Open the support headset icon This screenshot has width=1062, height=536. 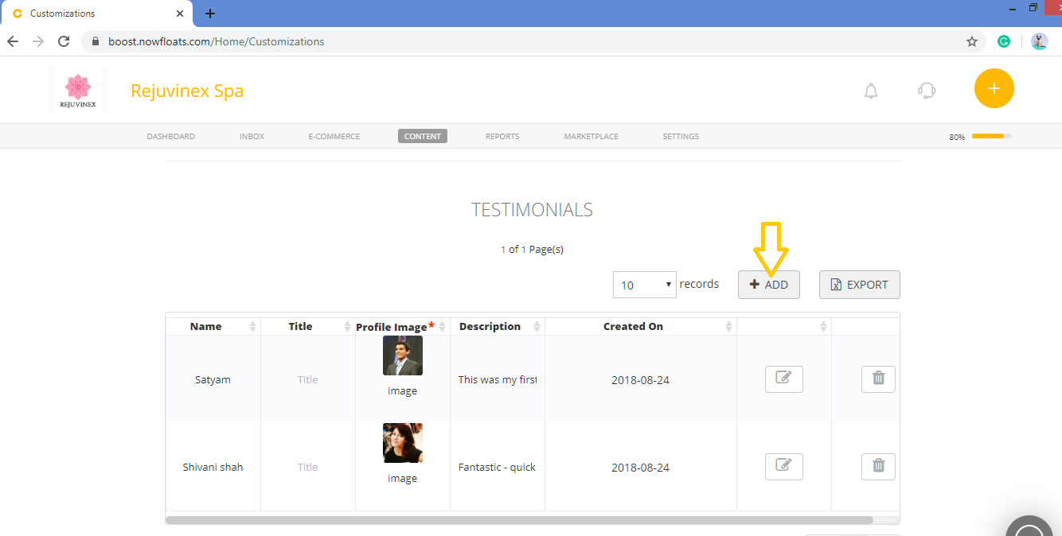coord(927,91)
